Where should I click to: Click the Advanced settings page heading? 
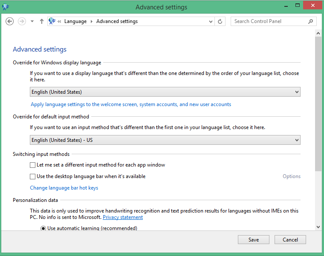click(x=40, y=49)
